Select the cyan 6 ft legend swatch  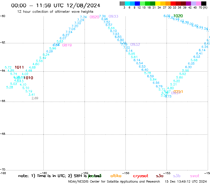(127, 3)
